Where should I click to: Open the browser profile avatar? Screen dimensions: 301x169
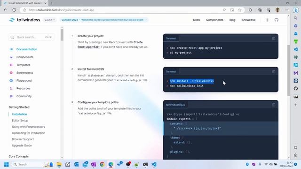277,10
